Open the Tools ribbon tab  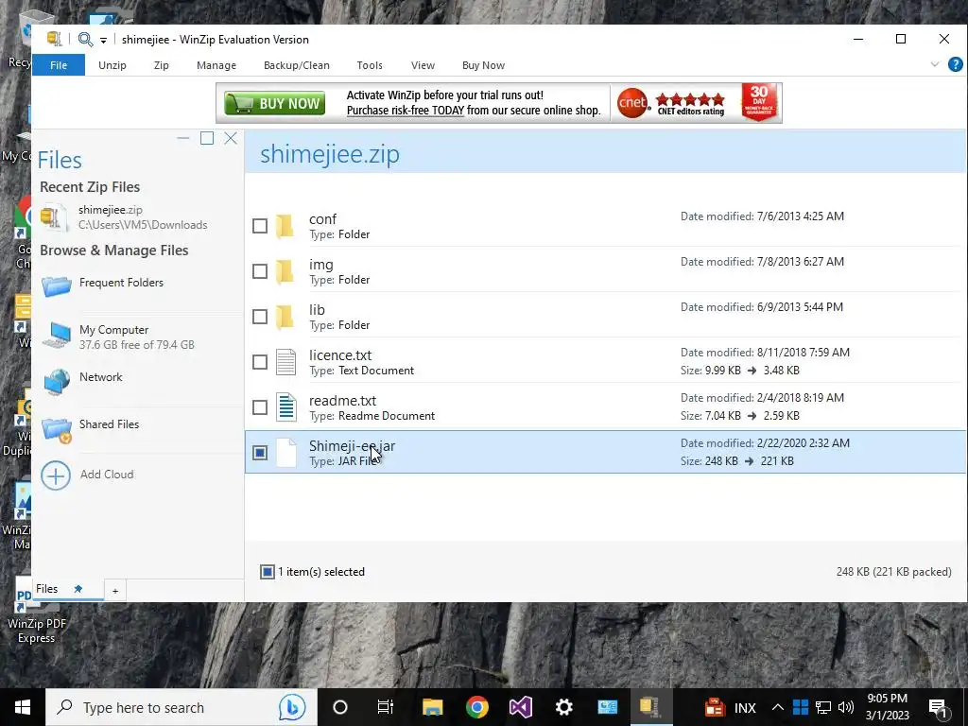tap(370, 65)
